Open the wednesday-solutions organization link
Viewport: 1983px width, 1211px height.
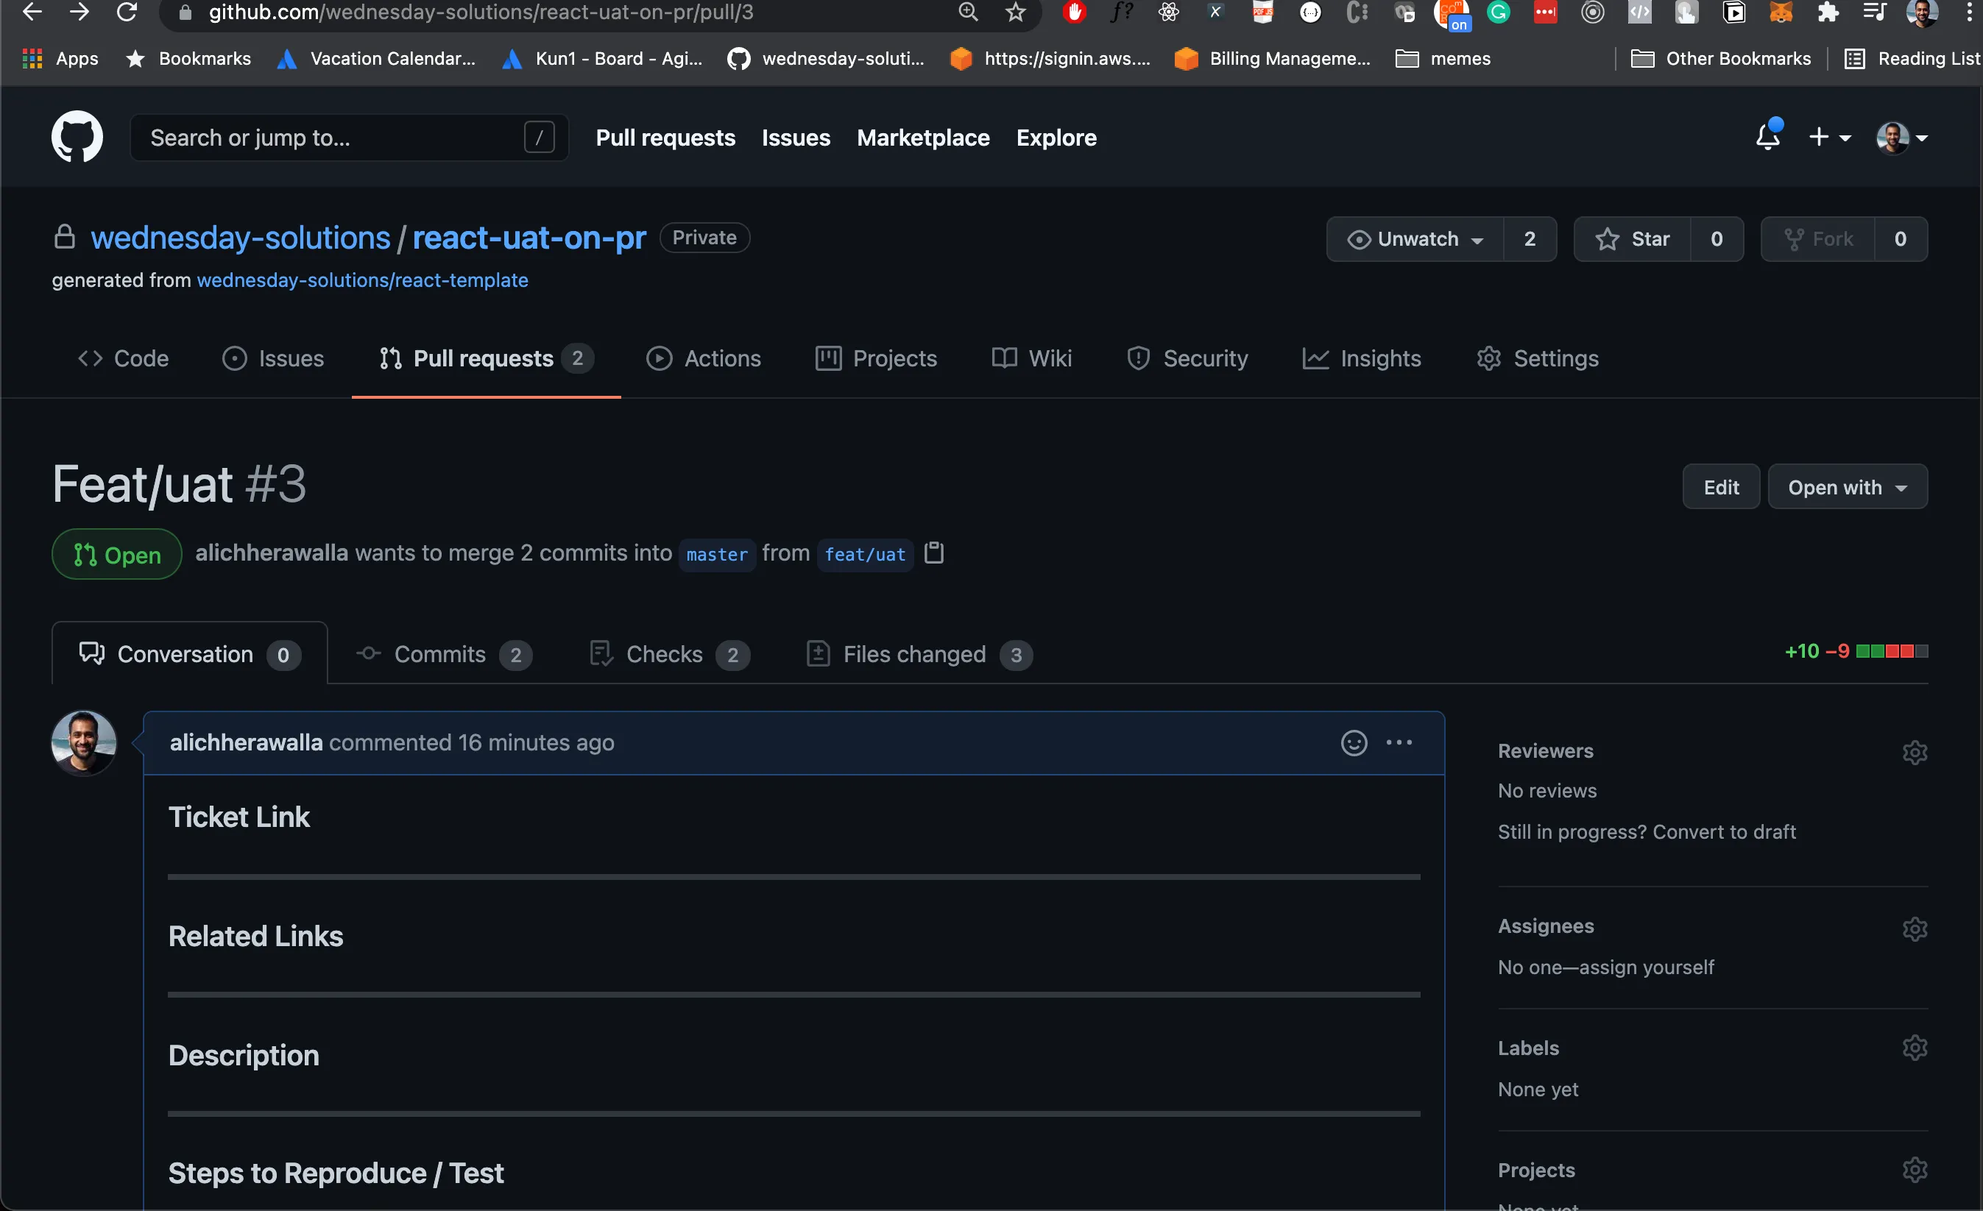241,238
